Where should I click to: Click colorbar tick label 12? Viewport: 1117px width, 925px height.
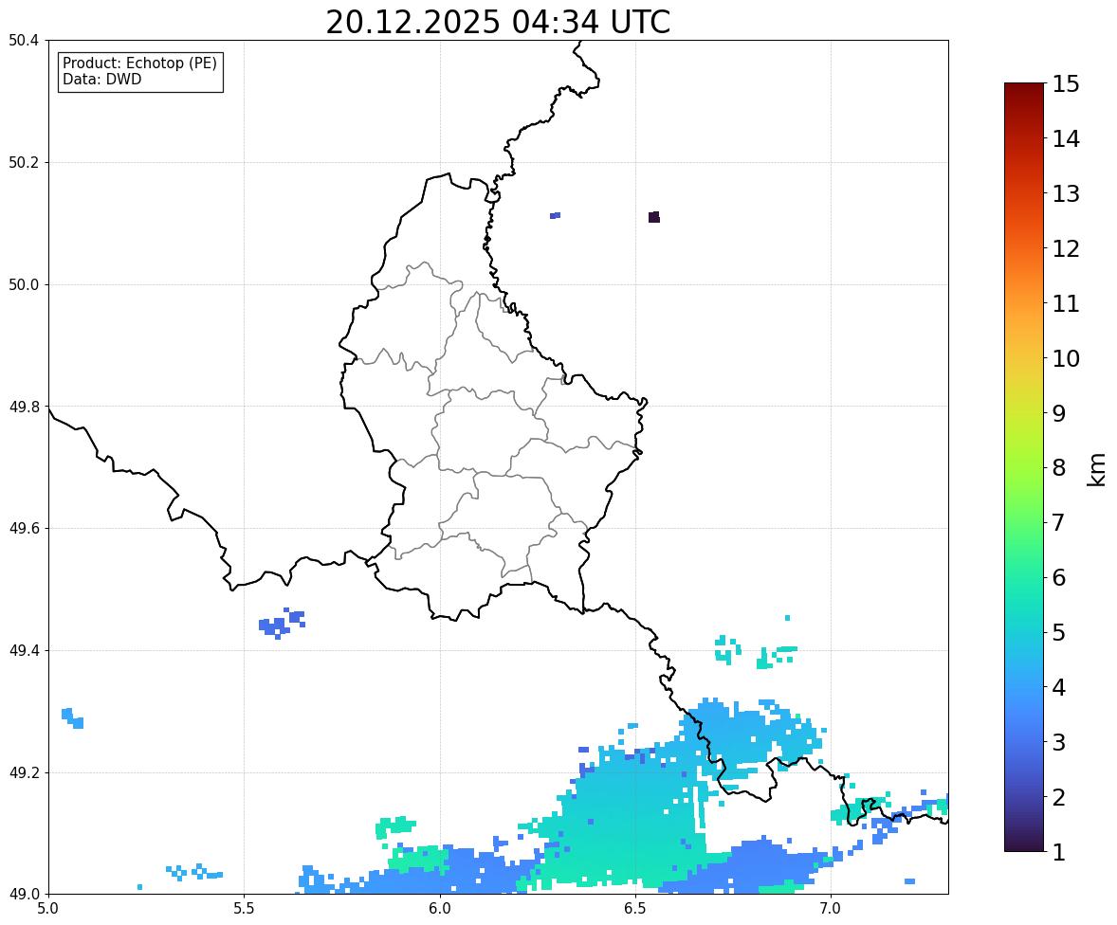(x=1066, y=248)
